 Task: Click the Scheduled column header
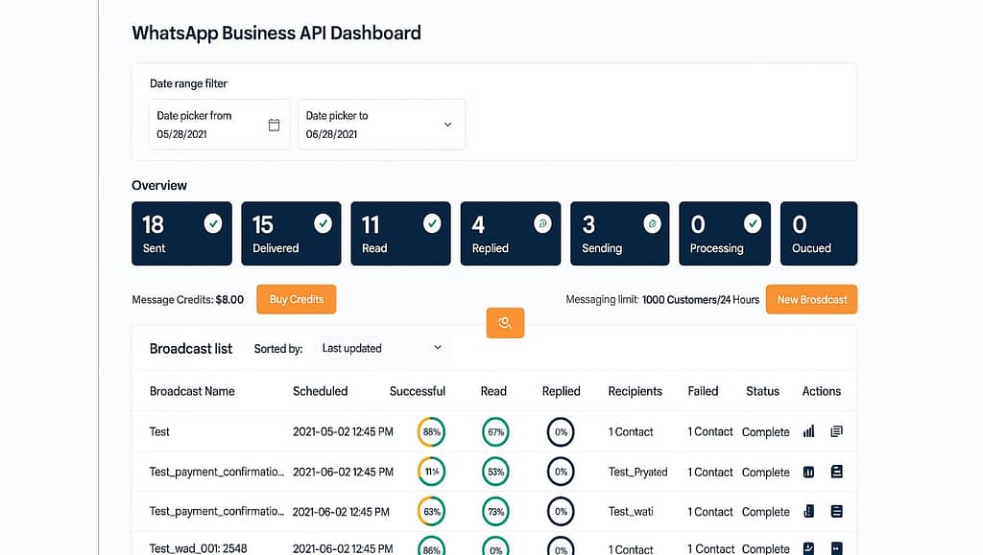(x=321, y=391)
